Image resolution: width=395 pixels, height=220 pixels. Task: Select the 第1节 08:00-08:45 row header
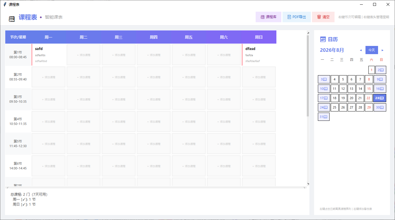tap(18, 55)
